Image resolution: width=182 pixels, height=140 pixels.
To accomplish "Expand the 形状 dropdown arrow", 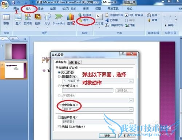I will (47, 27).
